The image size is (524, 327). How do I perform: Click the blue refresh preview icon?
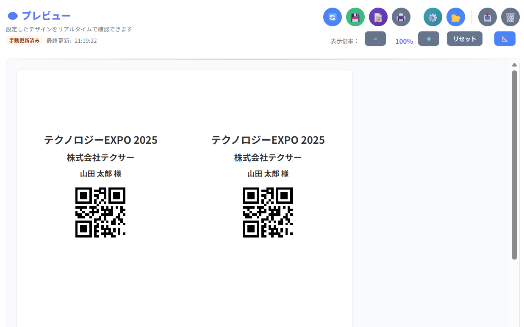coord(333,17)
